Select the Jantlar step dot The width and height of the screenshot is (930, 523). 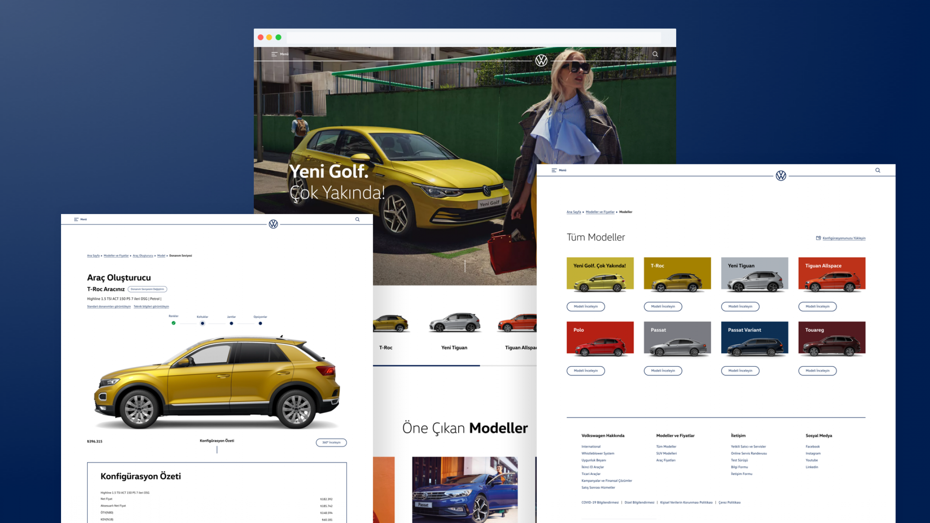(232, 323)
